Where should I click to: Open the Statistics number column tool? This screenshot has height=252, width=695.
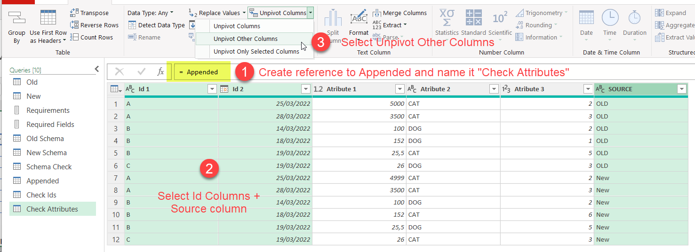(x=447, y=19)
